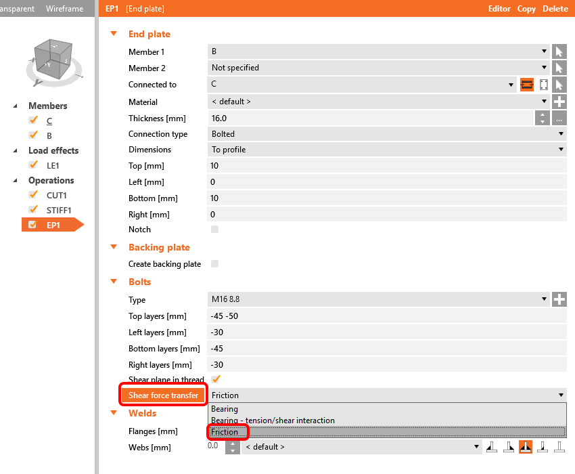This screenshot has height=474, width=575.
Task: Collapse the Bolts section
Action: tap(114, 282)
